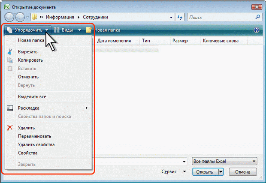
Task: Click the magnifier icon in search box
Action: click(257, 17)
